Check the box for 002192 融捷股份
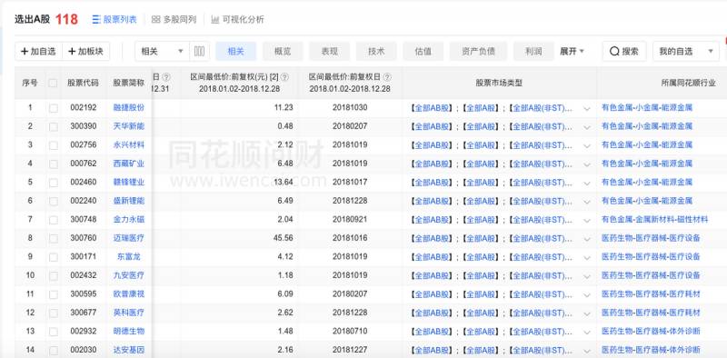Image resolution: width=727 pixels, height=358 pixels. tap(54, 108)
